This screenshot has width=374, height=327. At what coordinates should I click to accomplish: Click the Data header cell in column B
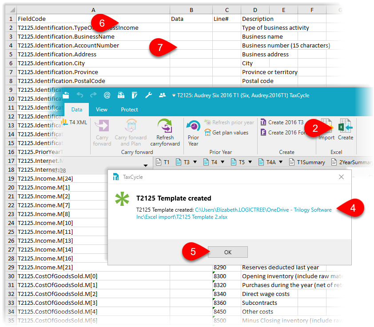point(191,19)
